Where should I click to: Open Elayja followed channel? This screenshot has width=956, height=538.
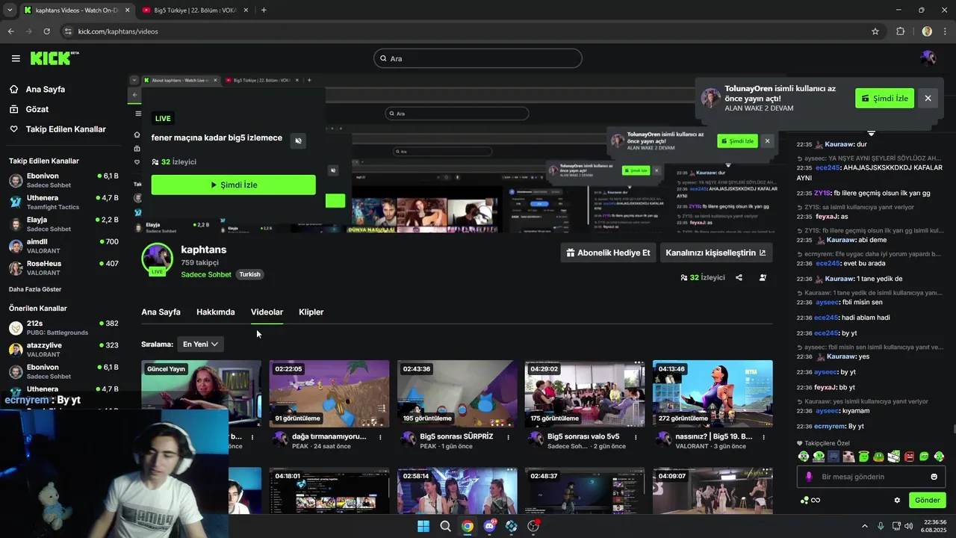pyautogui.click(x=63, y=224)
